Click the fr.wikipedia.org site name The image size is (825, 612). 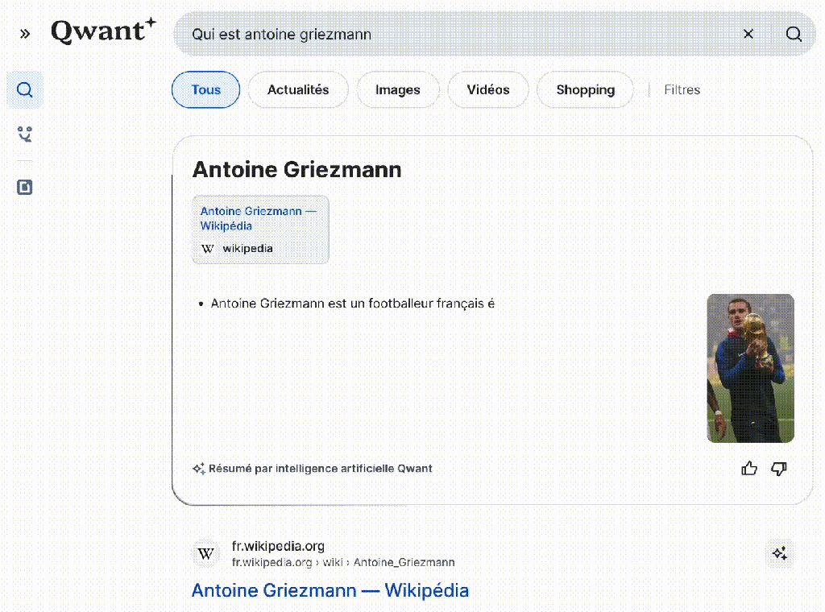[278, 546]
